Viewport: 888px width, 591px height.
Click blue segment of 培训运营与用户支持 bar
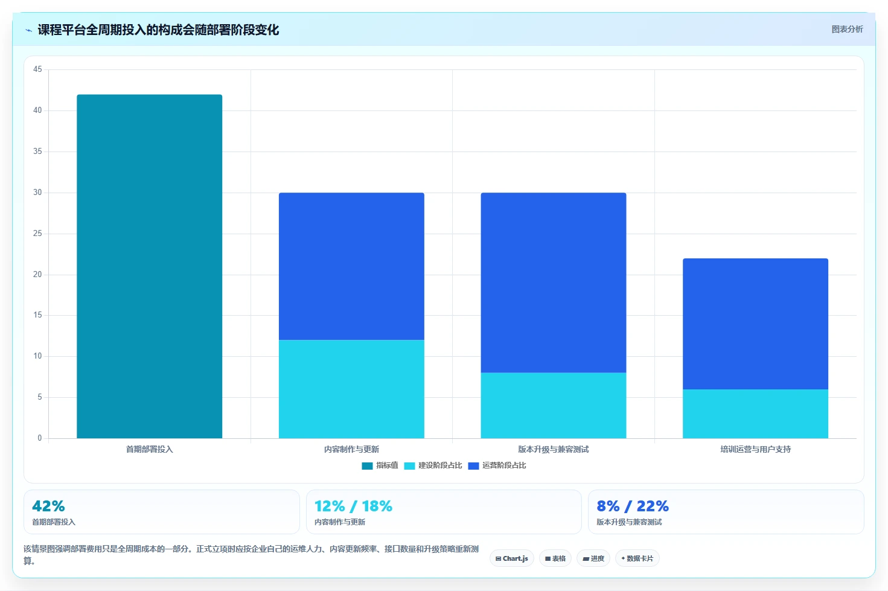pos(755,324)
